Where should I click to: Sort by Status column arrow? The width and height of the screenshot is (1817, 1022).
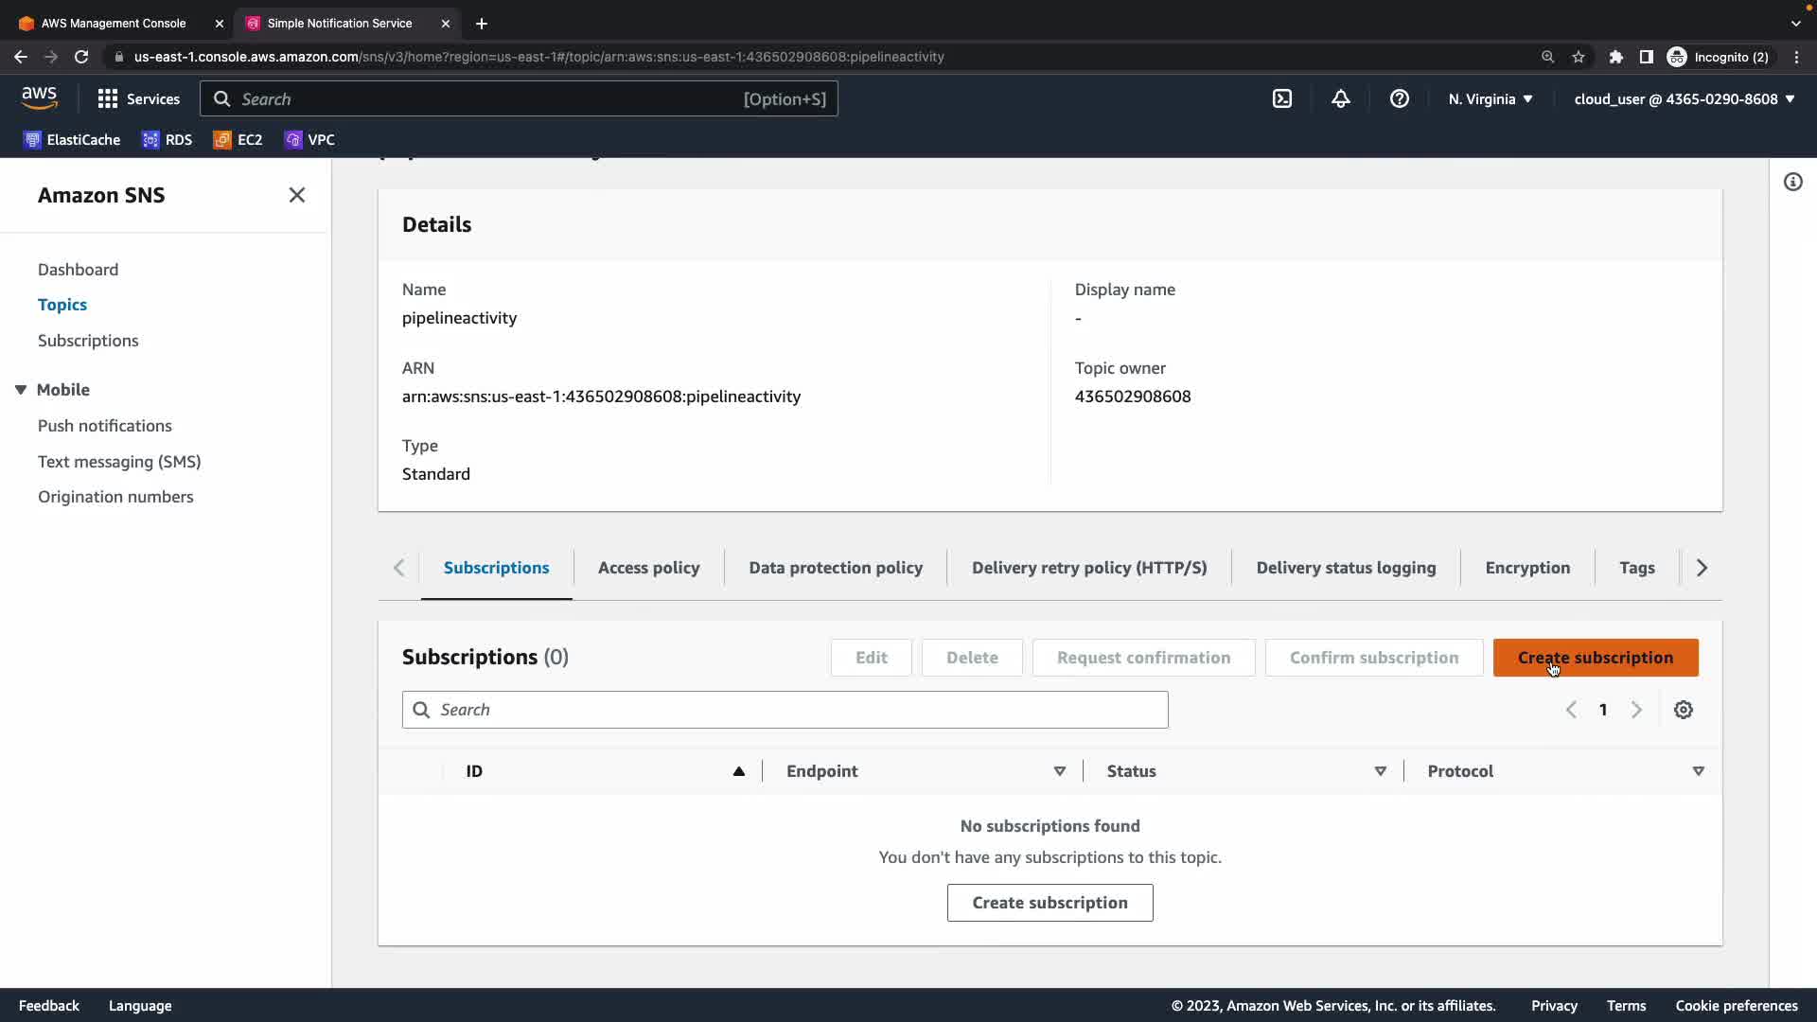click(x=1380, y=771)
